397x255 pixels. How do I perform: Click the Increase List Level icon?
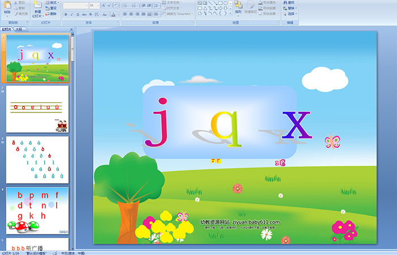tap(149, 5)
